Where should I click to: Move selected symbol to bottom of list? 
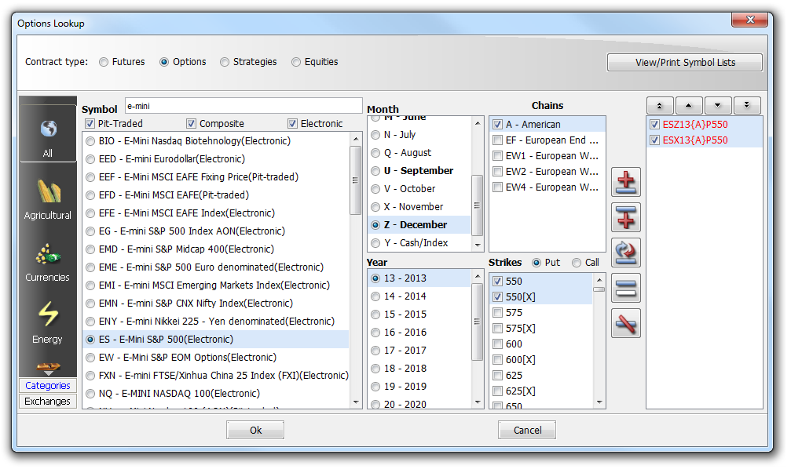746,106
